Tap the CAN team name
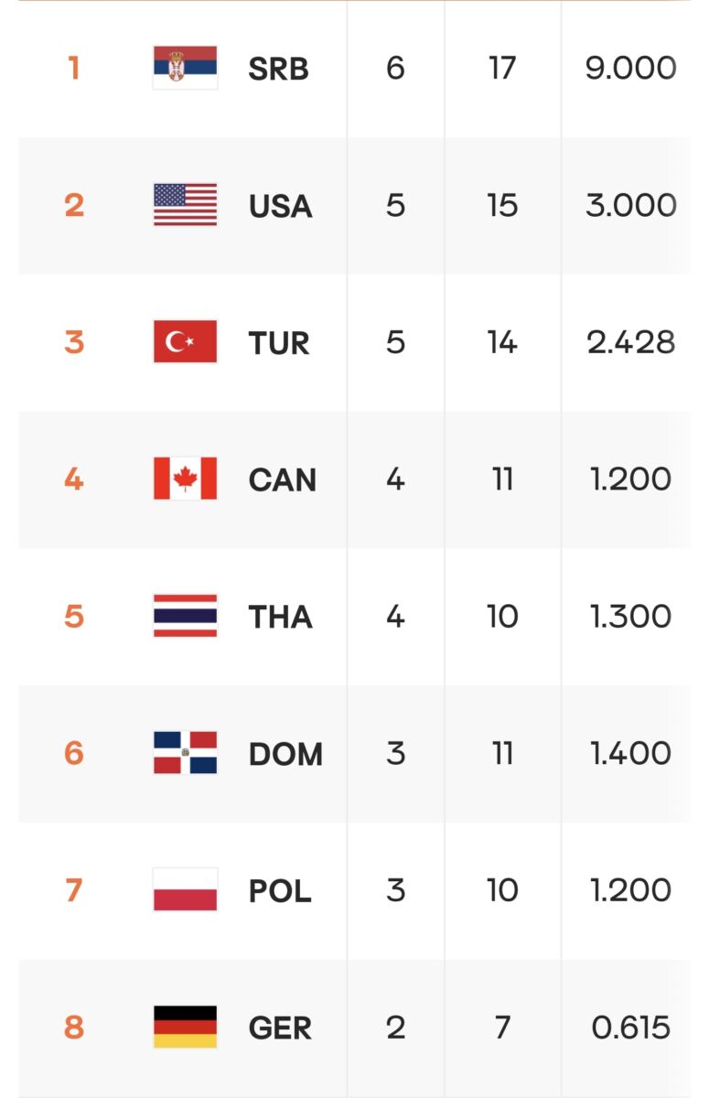Screen dimensions: 709x1098 282,479
